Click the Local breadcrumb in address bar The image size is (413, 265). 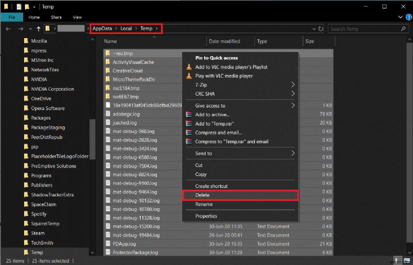pyautogui.click(x=126, y=29)
